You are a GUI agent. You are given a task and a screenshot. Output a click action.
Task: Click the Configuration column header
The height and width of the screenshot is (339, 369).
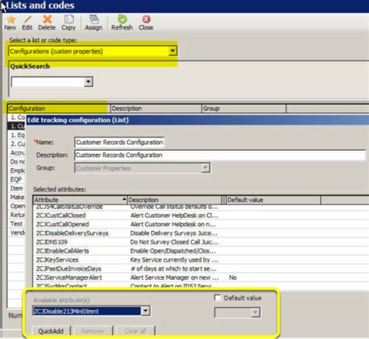click(x=58, y=108)
